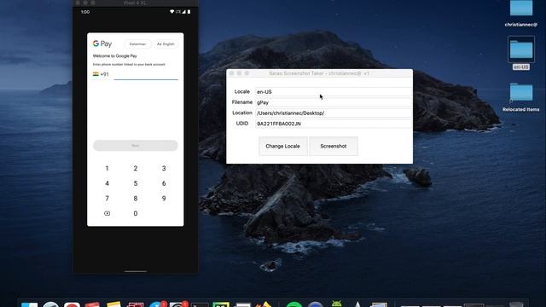Tap digit 9 on the phone keypad
546x307 pixels.
pyautogui.click(x=164, y=199)
